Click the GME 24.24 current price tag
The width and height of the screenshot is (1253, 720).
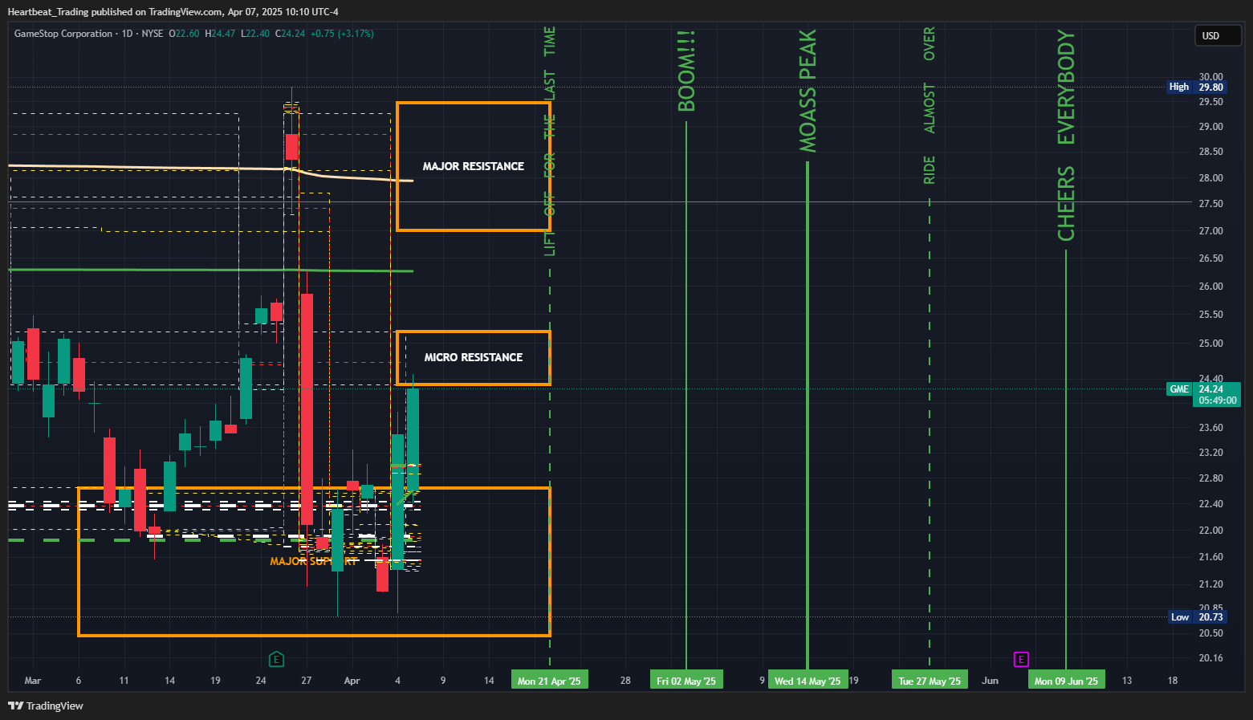tap(1202, 394)
